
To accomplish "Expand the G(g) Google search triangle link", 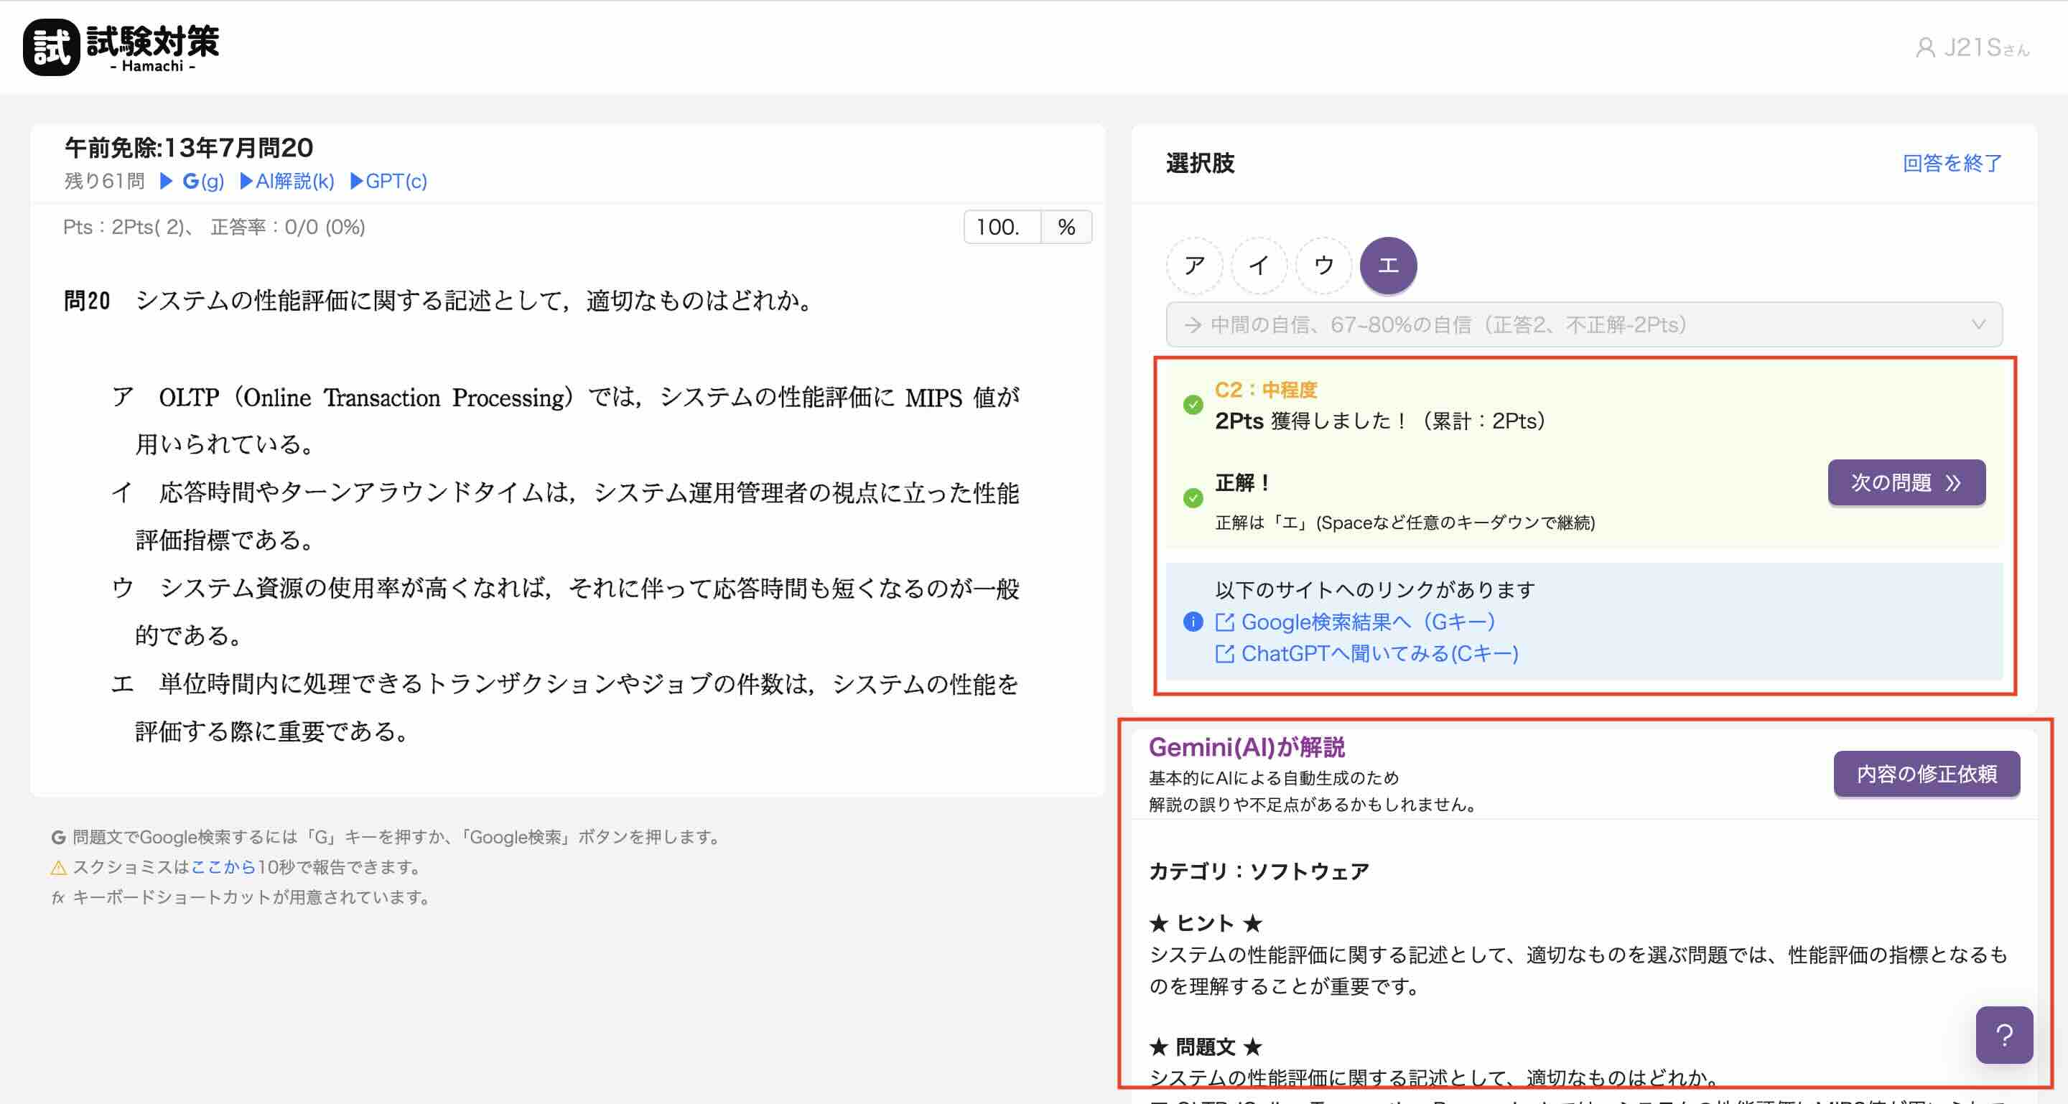I will click(192, 182).
